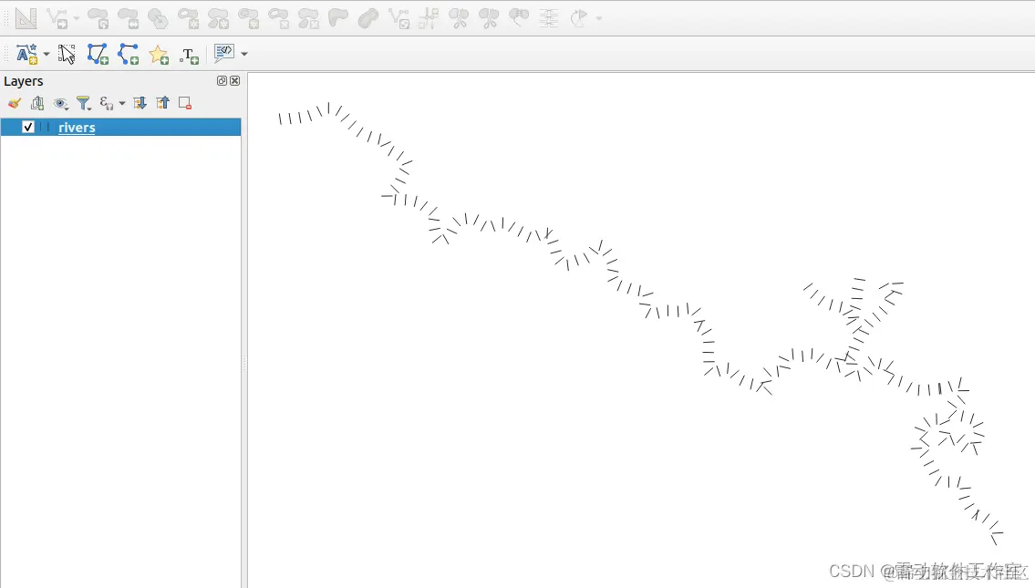Open Filter Legend funnel menu
The width and height of the screenshot is (1035, 588).
pyautogui.click(x=83, y=103)
